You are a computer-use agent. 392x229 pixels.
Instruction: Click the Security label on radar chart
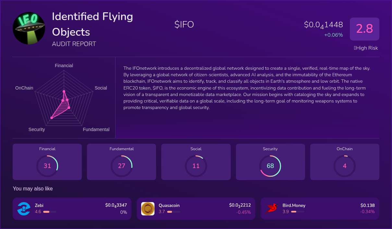(37, 129)
